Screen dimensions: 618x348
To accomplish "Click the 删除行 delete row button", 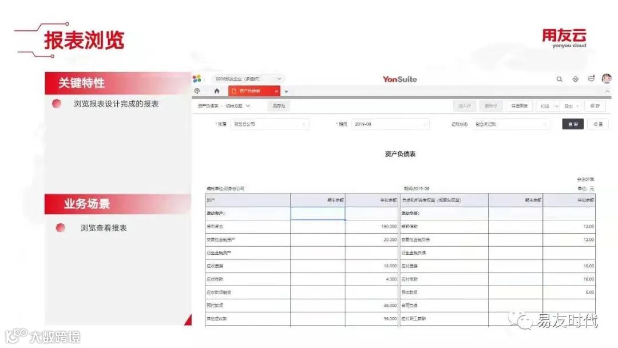I will [491, 106].
